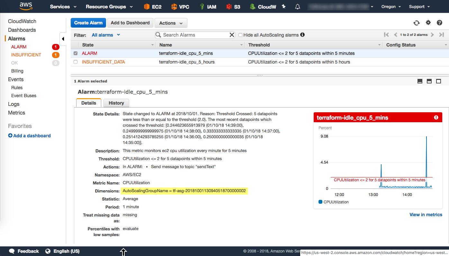Open Event Buses in sidebar

point(24,96)
